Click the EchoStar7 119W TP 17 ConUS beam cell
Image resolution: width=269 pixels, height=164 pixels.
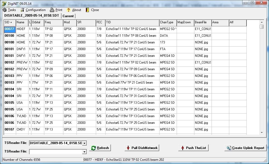click(x=132, y=49)
